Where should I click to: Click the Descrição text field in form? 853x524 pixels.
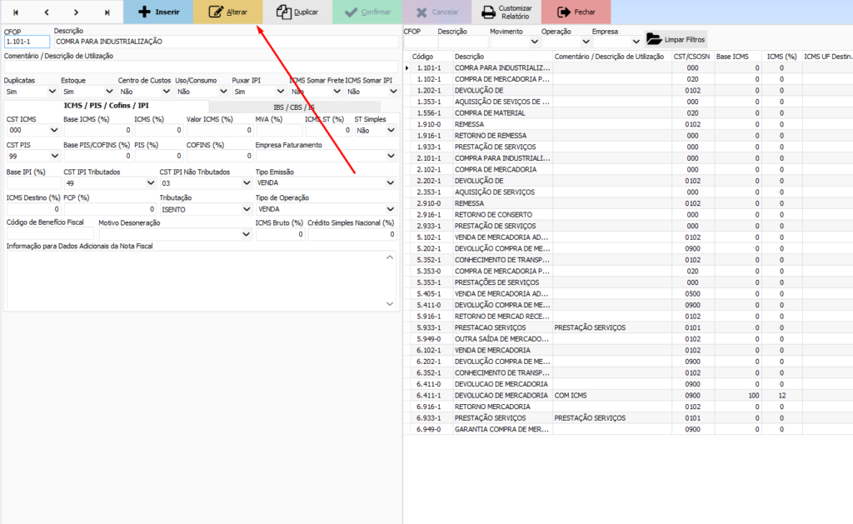(x=225, y=42)
